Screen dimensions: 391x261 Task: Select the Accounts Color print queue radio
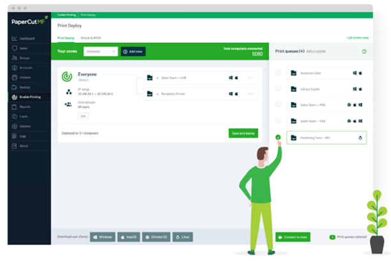coord(278,73)
